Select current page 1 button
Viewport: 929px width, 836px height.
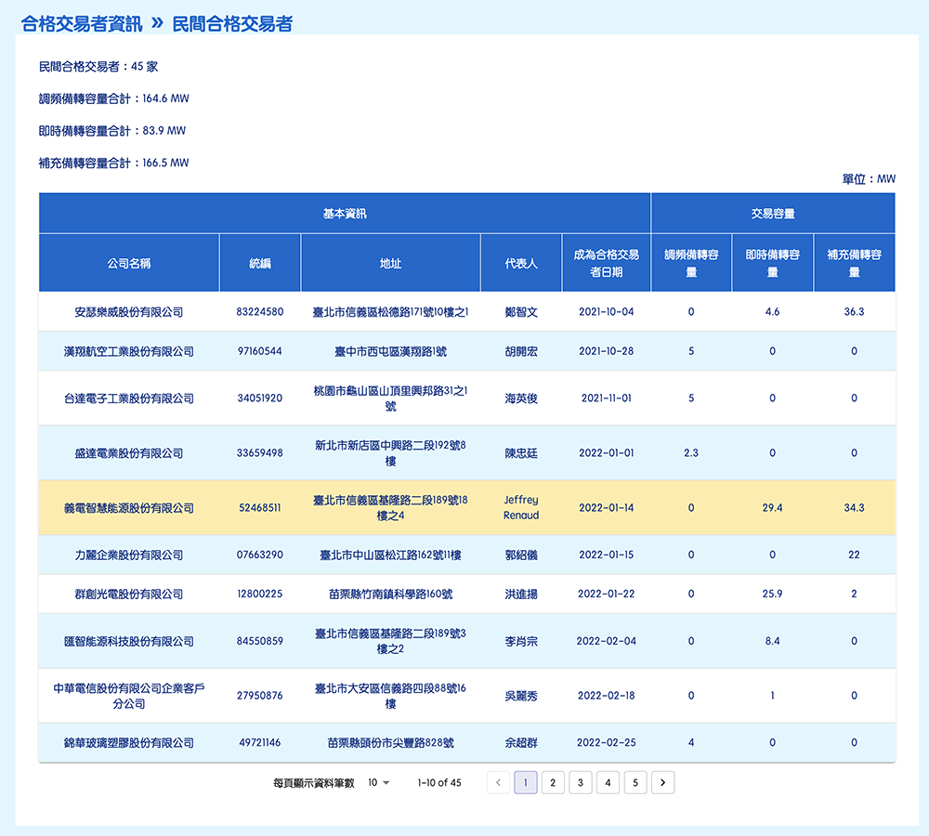(525, 783)
